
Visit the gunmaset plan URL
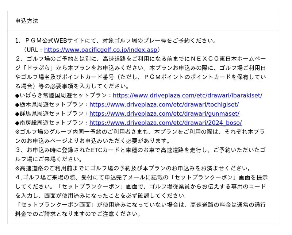pos(164,114)
